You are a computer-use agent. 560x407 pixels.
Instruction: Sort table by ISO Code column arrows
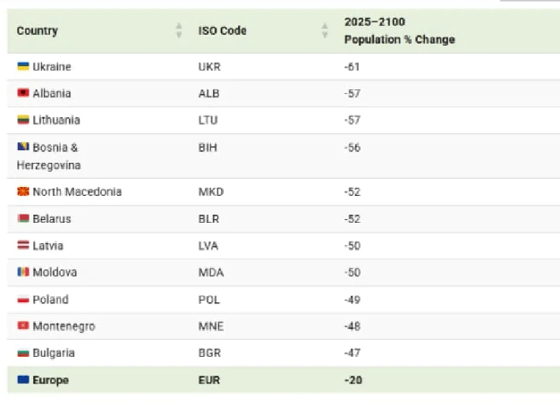point(325,30)
